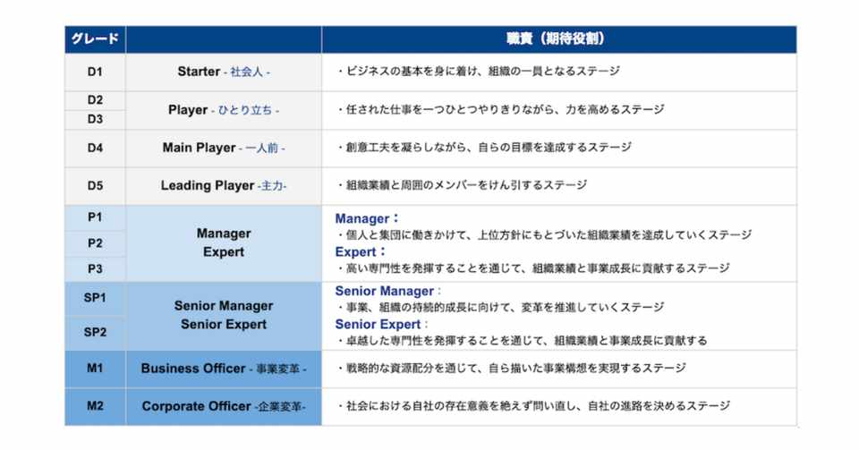Click the 職責(期待役割) header cell

pyautogui.click(x=558, y=40)
